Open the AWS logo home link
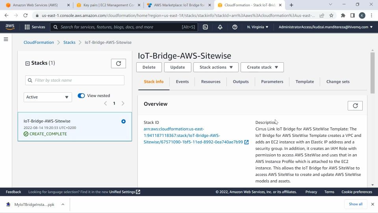This screenshot has height=213, width=378. coord(10,27)
